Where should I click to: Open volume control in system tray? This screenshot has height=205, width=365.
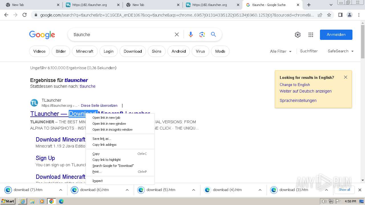(x=325, y=201)
